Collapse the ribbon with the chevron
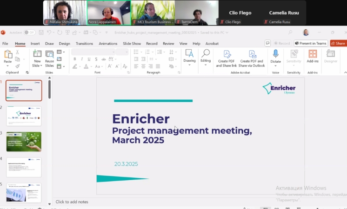Screen dimensions: 347x209 tap(346, 72)
